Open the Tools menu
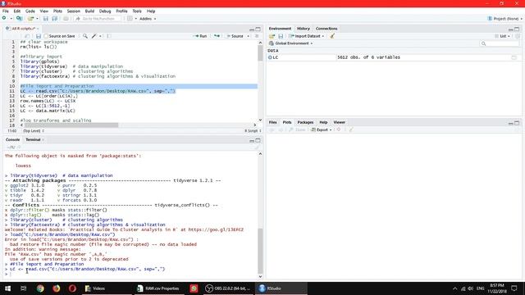525x295 pixels. [x=137, y=11]
